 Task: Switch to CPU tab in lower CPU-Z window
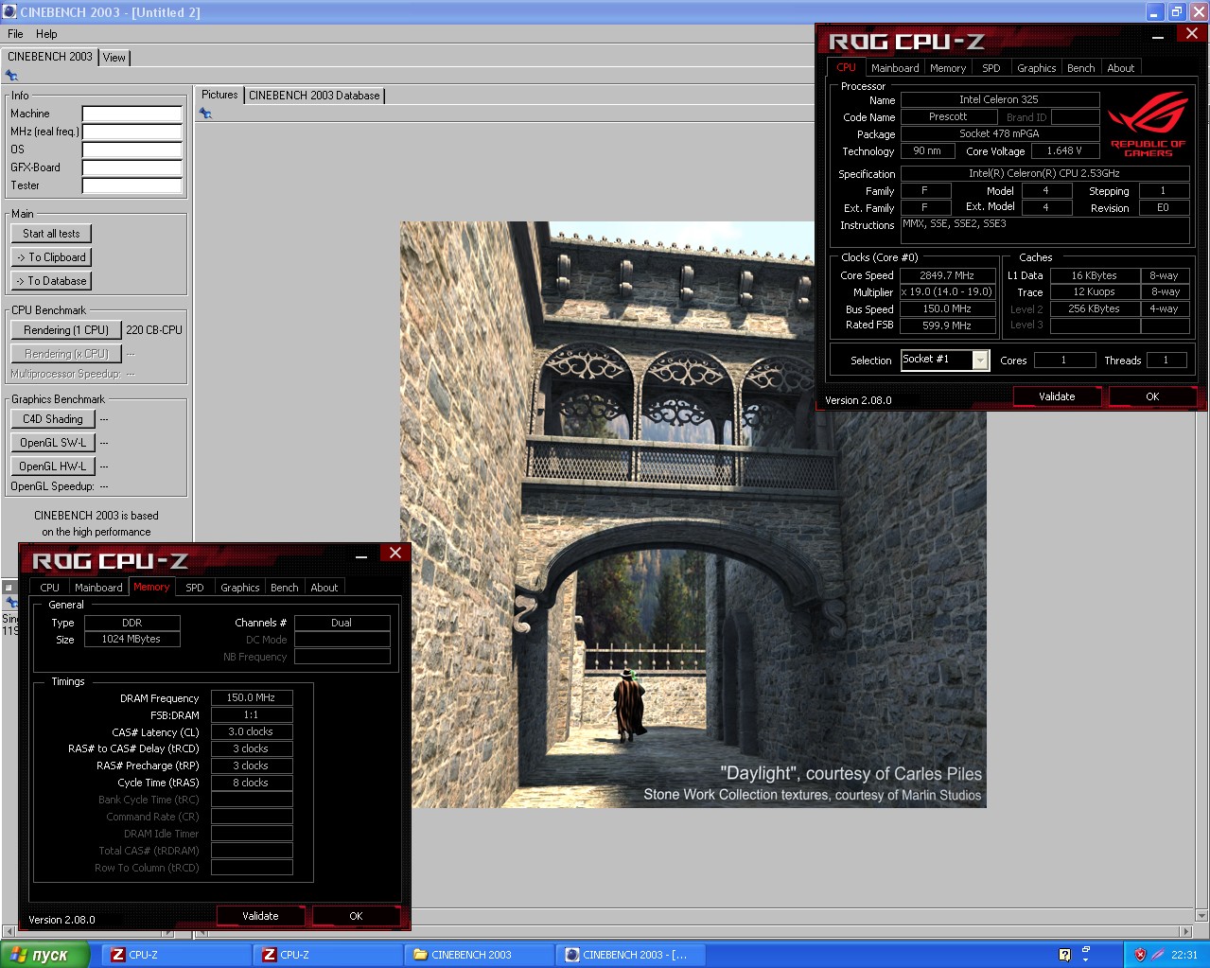coord(50,588)
